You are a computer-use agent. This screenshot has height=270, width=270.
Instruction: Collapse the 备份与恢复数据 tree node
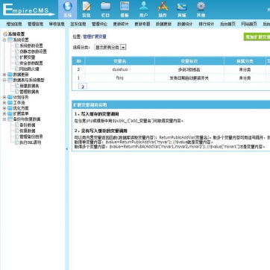pyautogui.click(x=4, y=119)
